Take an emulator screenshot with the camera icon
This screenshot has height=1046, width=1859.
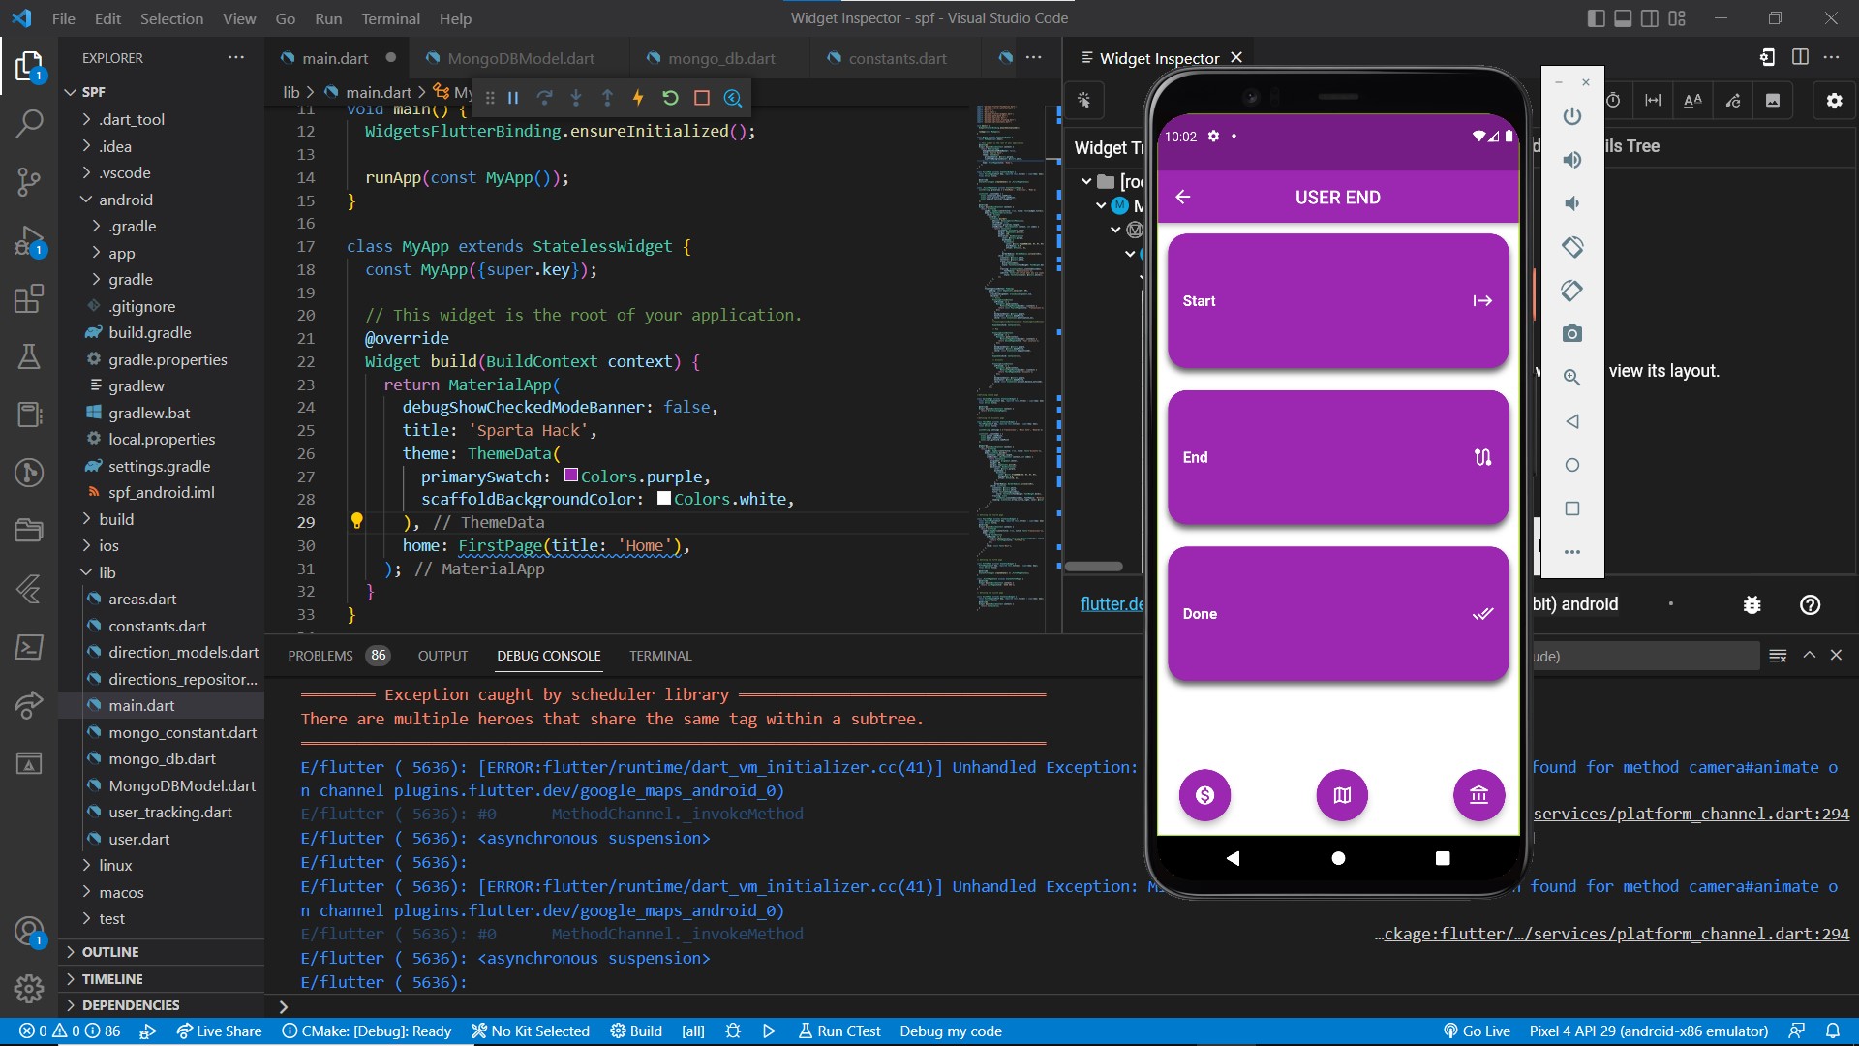coord(1571,334)
